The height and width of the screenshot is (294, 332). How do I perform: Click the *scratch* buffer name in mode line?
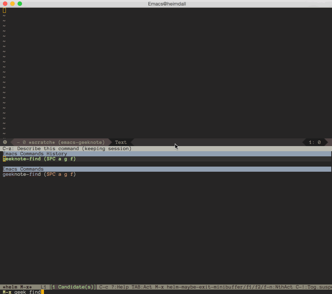tap(42, 142)
